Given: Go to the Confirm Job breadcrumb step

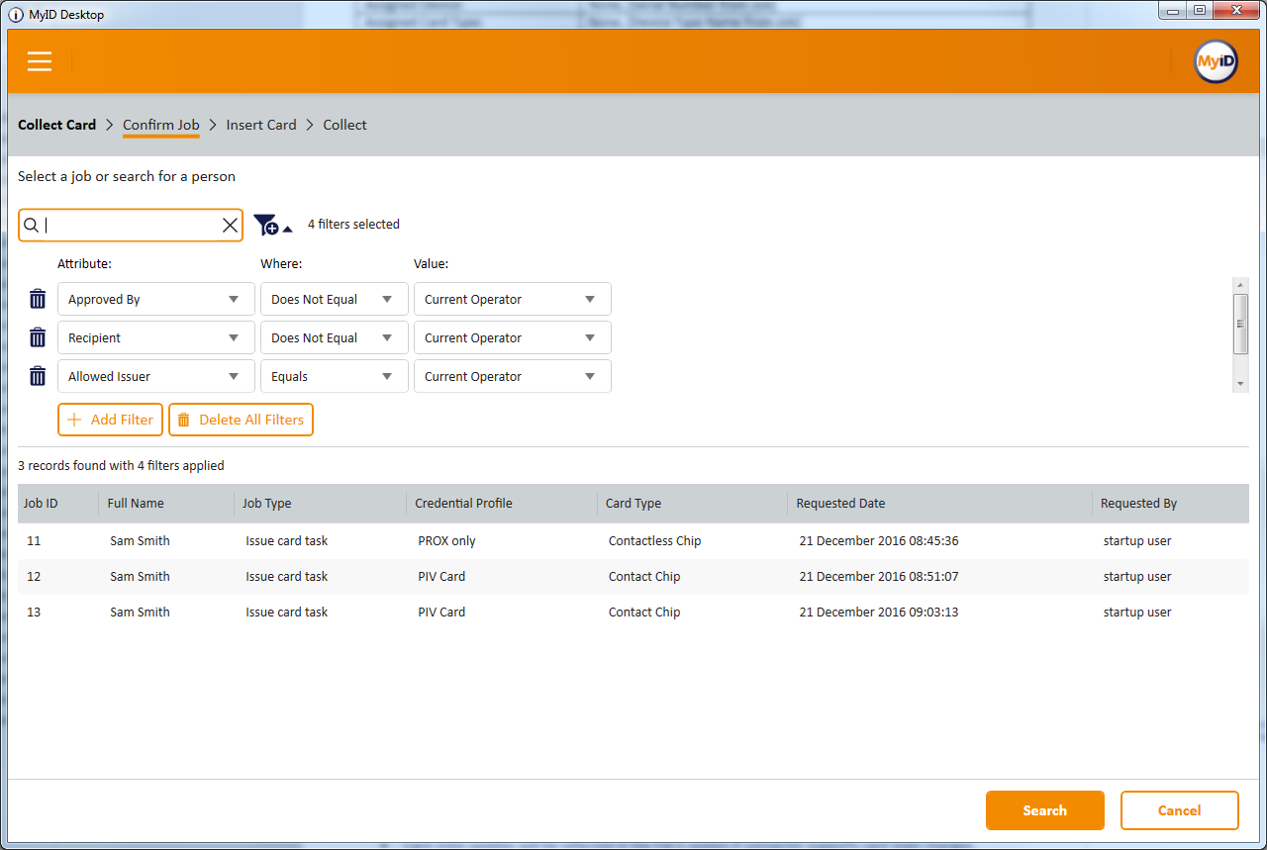Looking at the screenshot, I should tap(160, 125).
